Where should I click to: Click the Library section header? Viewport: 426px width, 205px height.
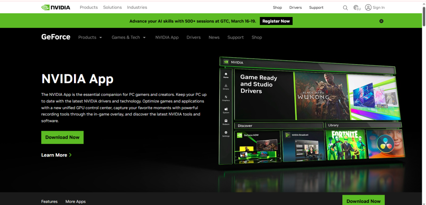coord(363,125)
